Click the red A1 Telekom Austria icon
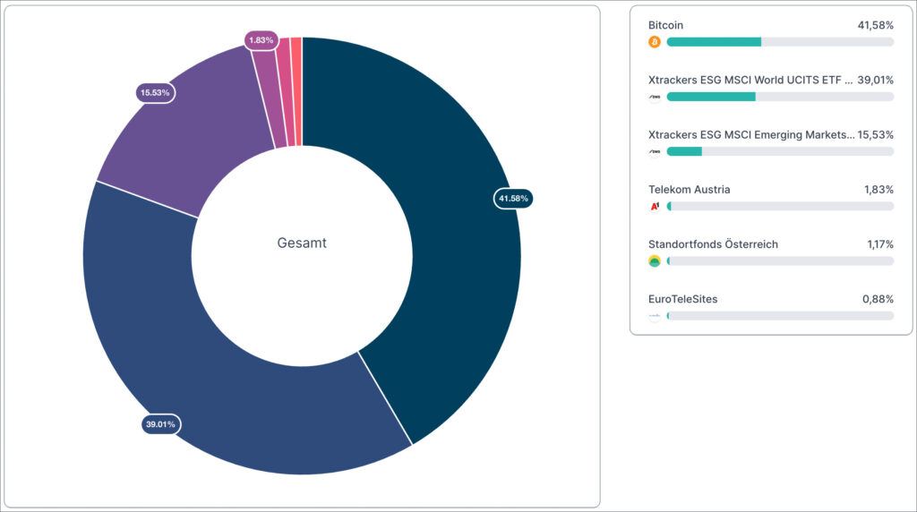This screenshot has height=512, width=917. pyautogui.click(x=655, y=206)
